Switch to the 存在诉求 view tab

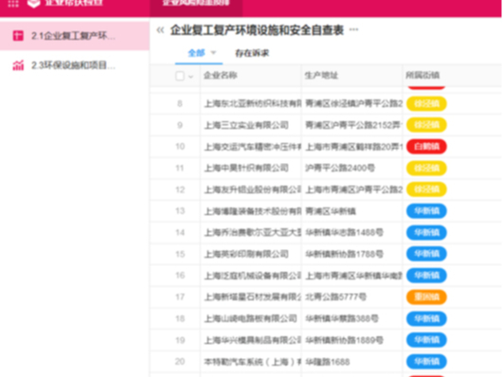252,53
